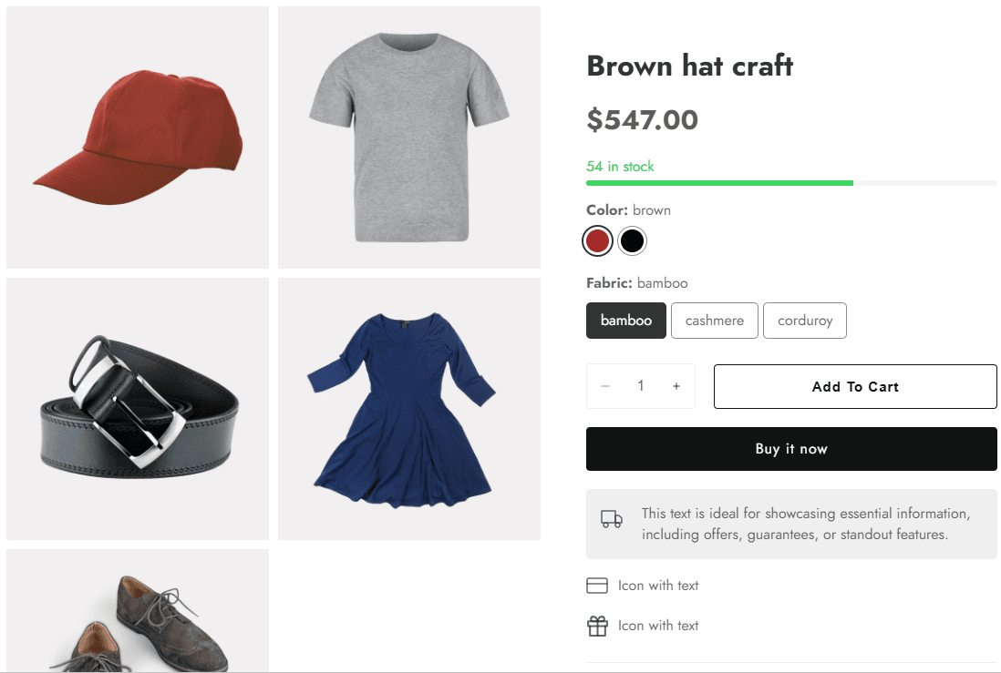The width and height of the screenshot is (1001, 673).
Task: Open the red cap product image
Action: click(x=138, y=138)
